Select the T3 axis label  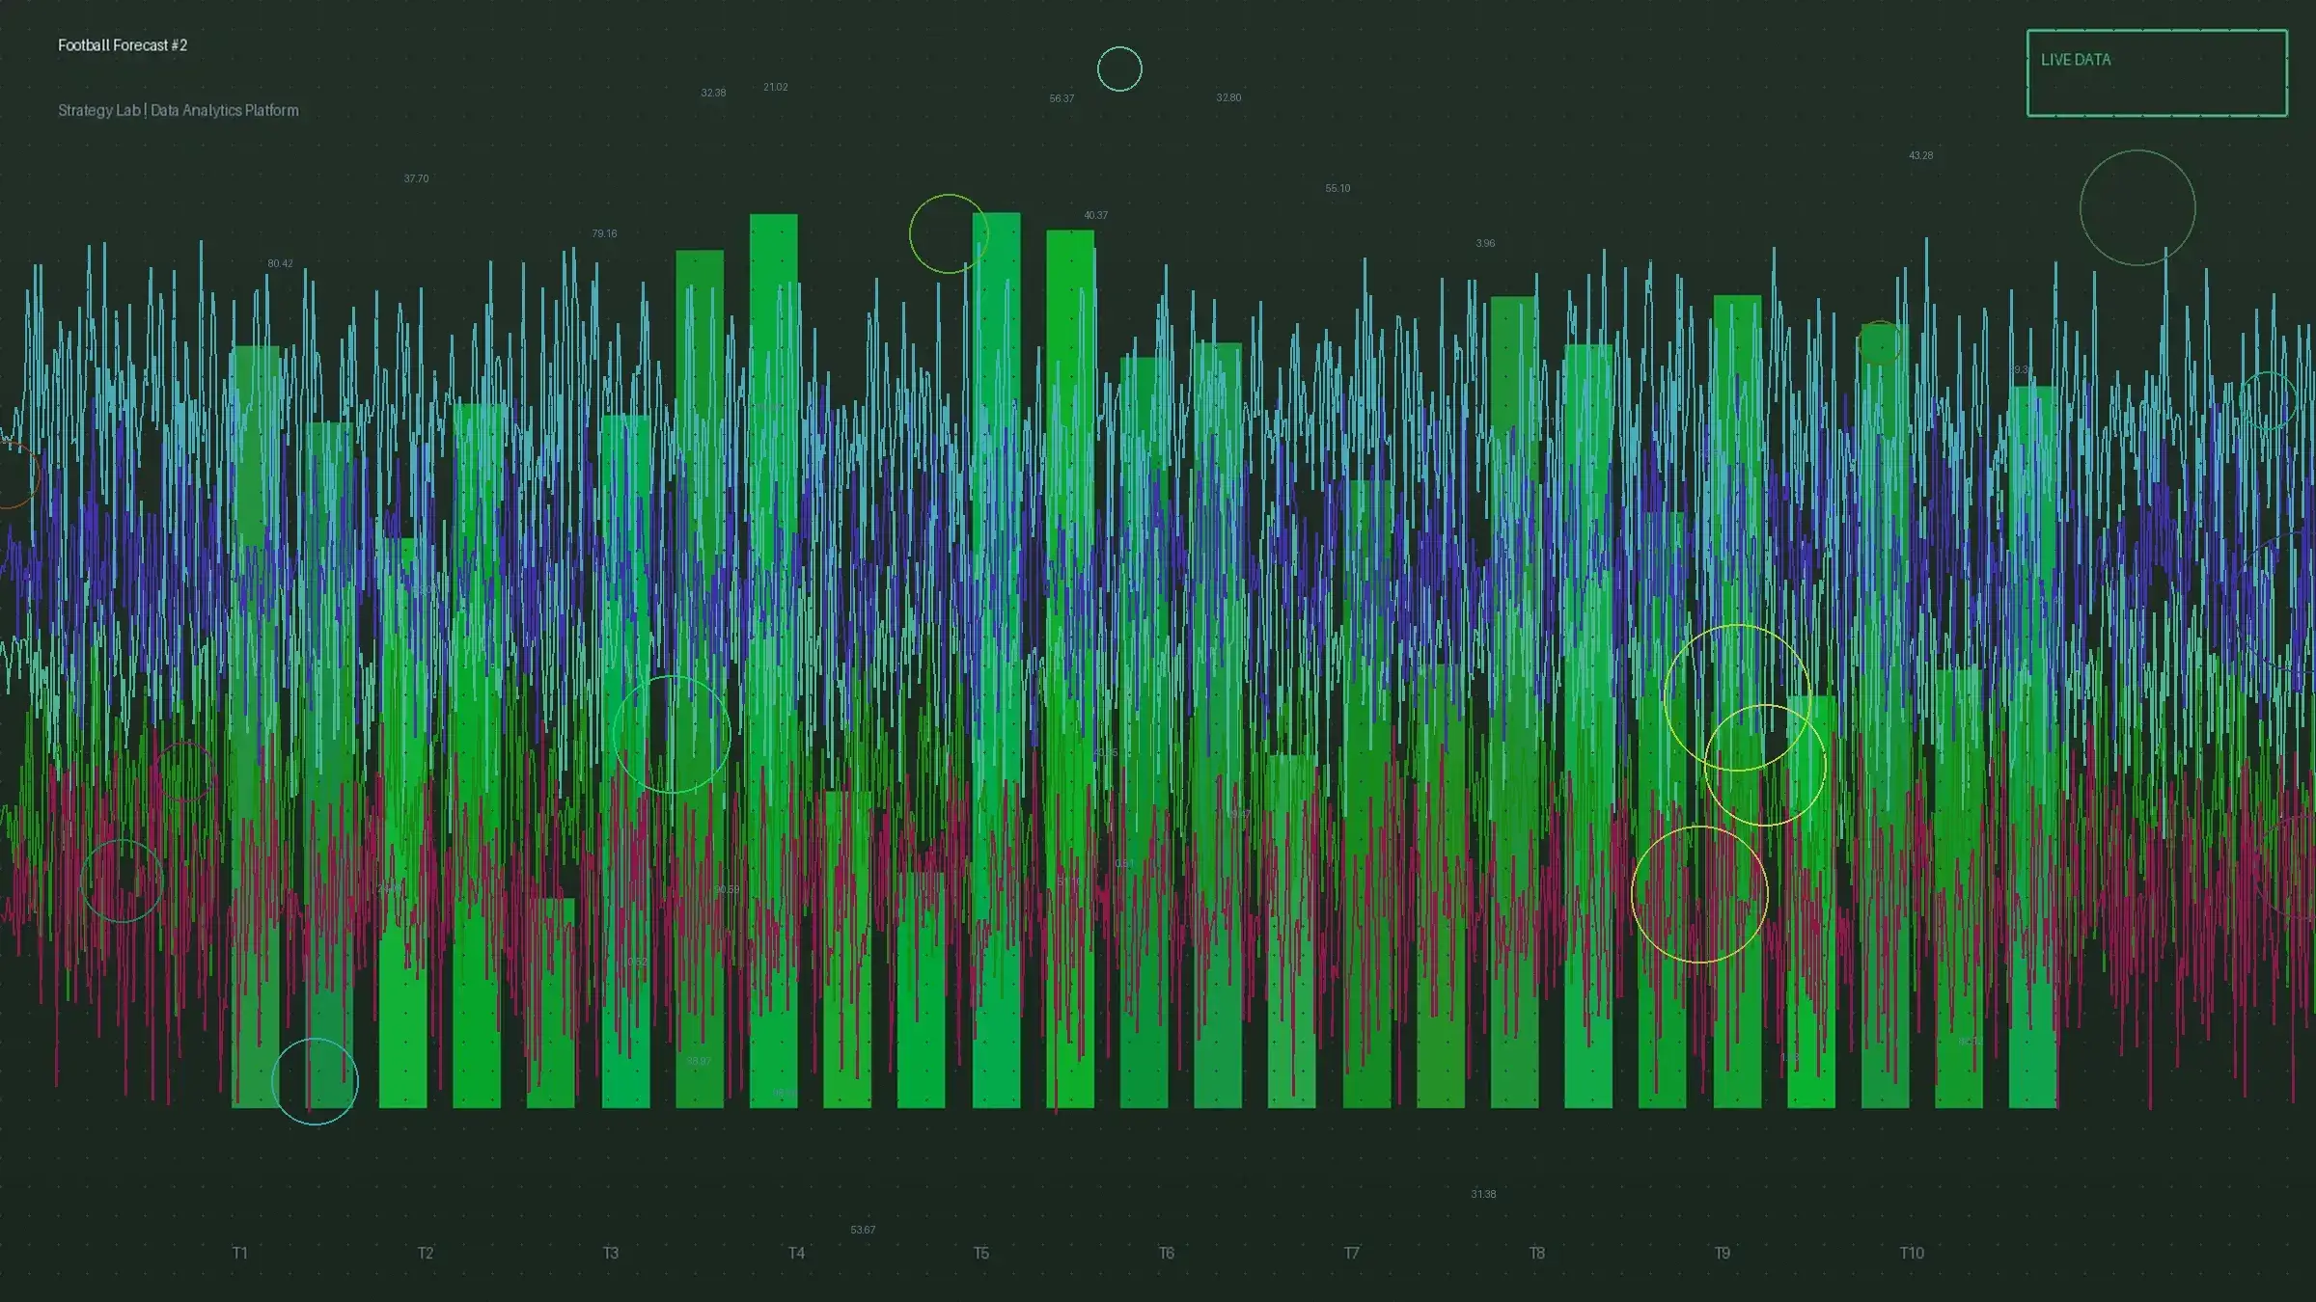(611, 1253)
